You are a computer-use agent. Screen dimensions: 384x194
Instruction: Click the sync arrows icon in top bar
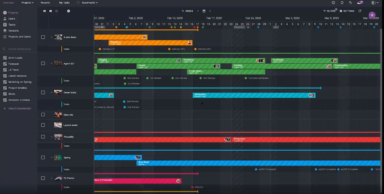tap(342, 3)
